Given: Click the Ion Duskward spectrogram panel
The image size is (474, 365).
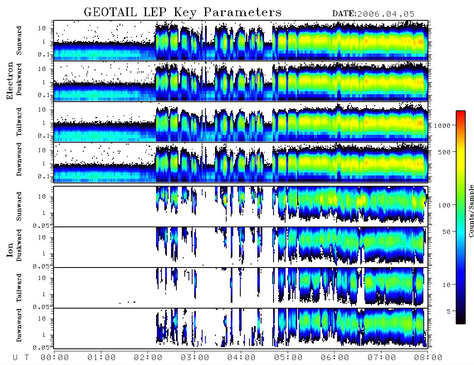Looking at the screenshot, I should point(241,247).
